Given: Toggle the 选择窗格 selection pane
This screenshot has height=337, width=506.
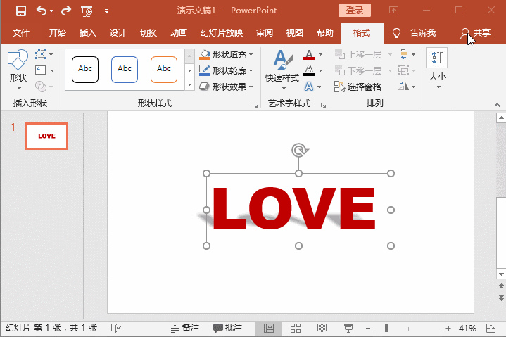Looking at the screenshot, I should (x=358, y=87).
